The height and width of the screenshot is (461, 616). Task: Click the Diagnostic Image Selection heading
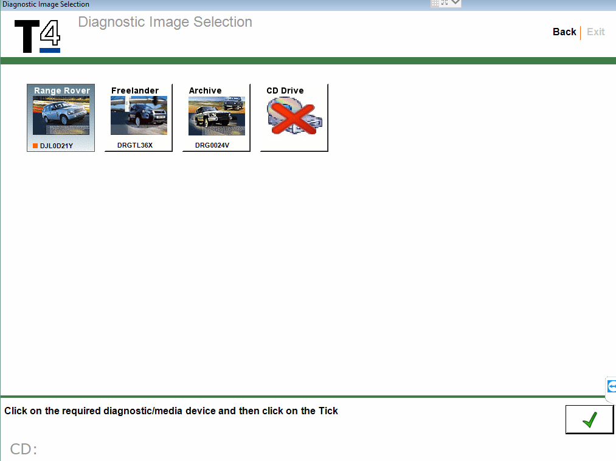165,22
